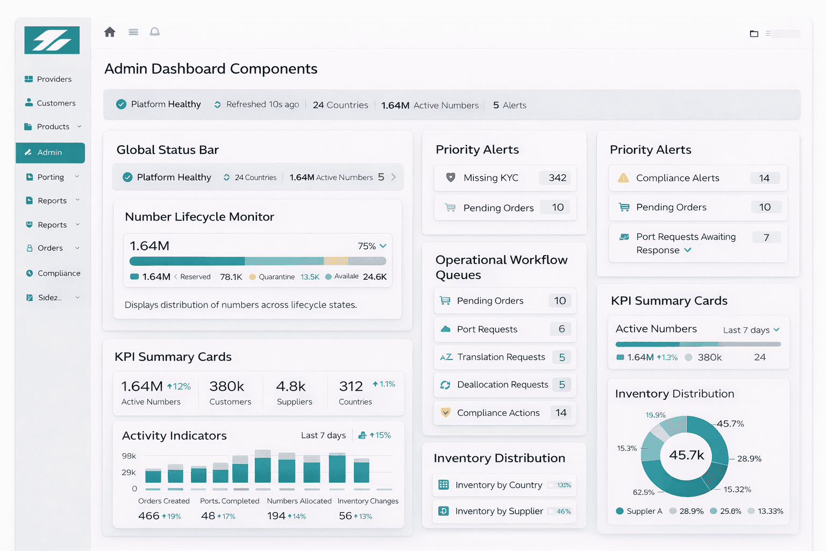Open Last 7 days selector in Activity Indicators
Image resolution: width=826 pixels, height=551 pixels.
323,435
